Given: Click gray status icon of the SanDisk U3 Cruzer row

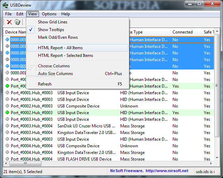Looking at the screenshot, I should coord(7,126).
